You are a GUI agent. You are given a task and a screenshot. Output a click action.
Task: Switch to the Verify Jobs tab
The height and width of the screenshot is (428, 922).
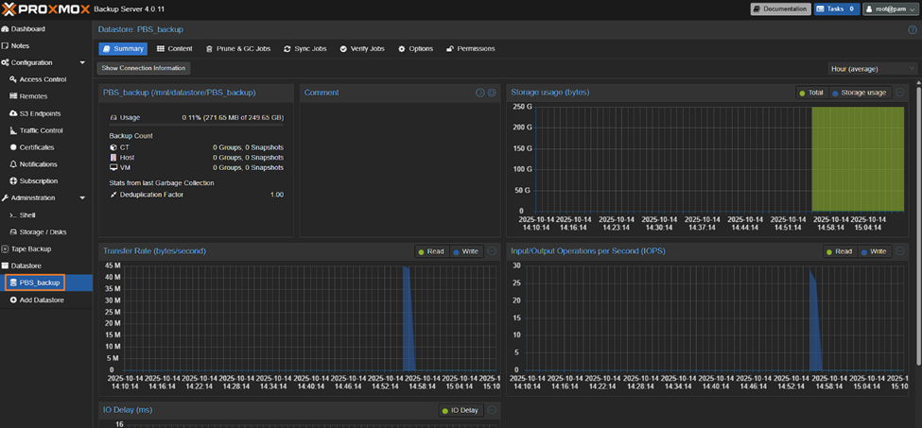point(362,48)
